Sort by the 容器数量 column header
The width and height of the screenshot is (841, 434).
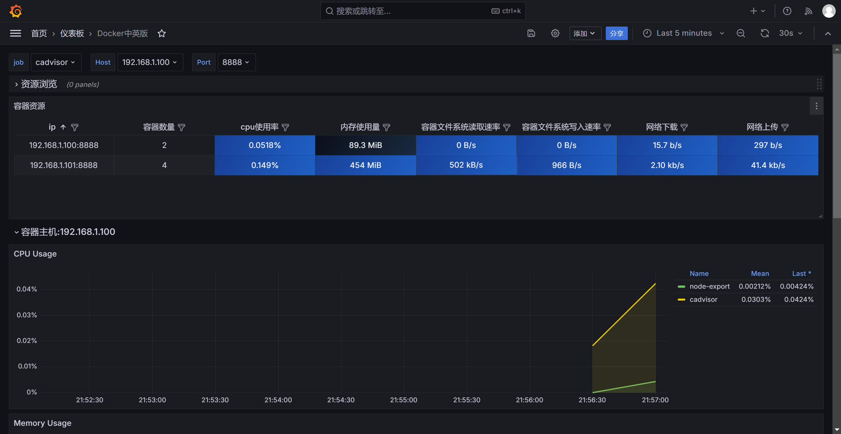pyautogui.click(x=159, y=127)
